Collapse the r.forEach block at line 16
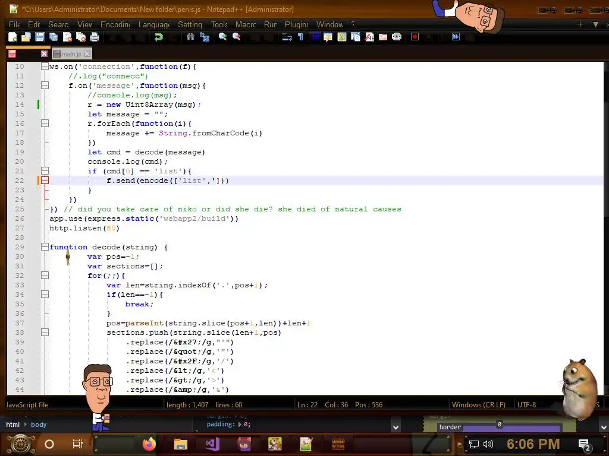Screen dimensions: 609x456 [45, 123]
